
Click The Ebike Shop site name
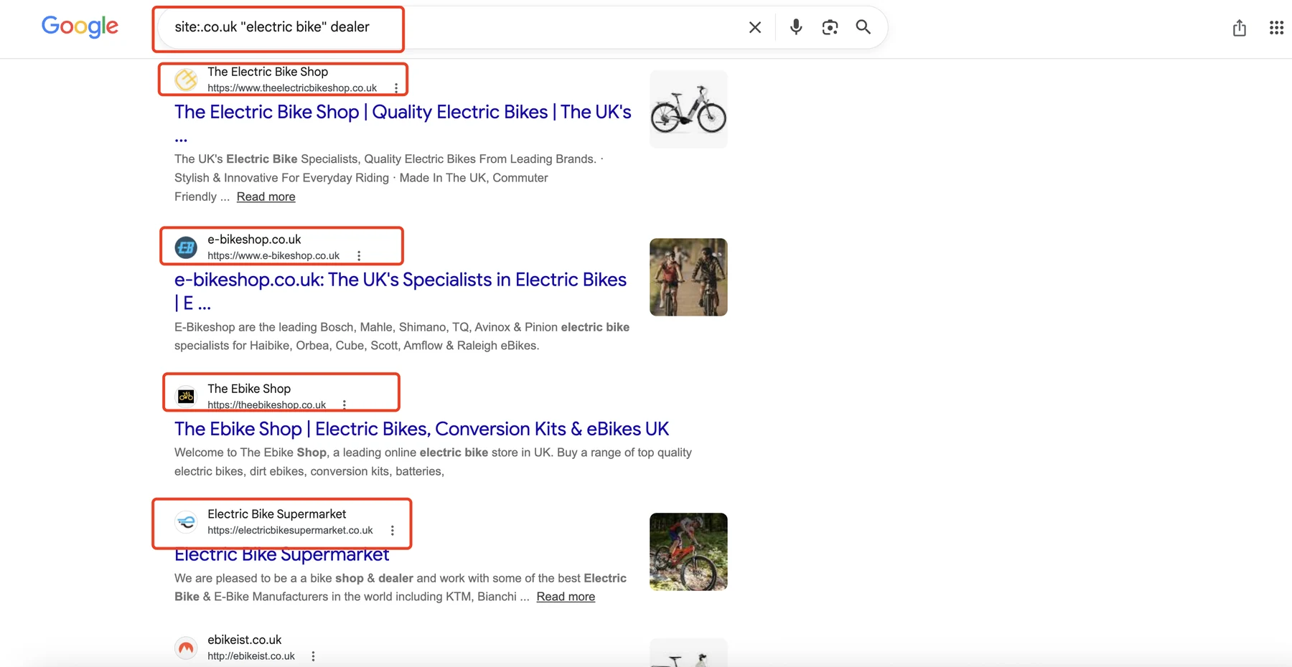[249, 389]
